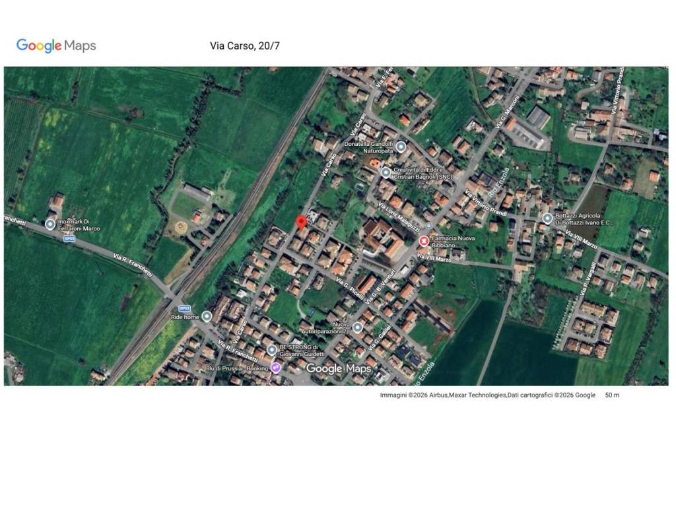The height and width of the screenshot is (507, 676).
Task: Open the Creatività di Eddi e Cristian Bagnoli marker
Action: click(386, 172)
